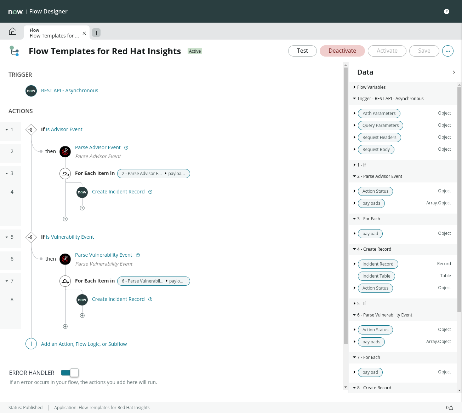
Task: Collapse the Data panel with chevron
Action: tap(454, 72)
